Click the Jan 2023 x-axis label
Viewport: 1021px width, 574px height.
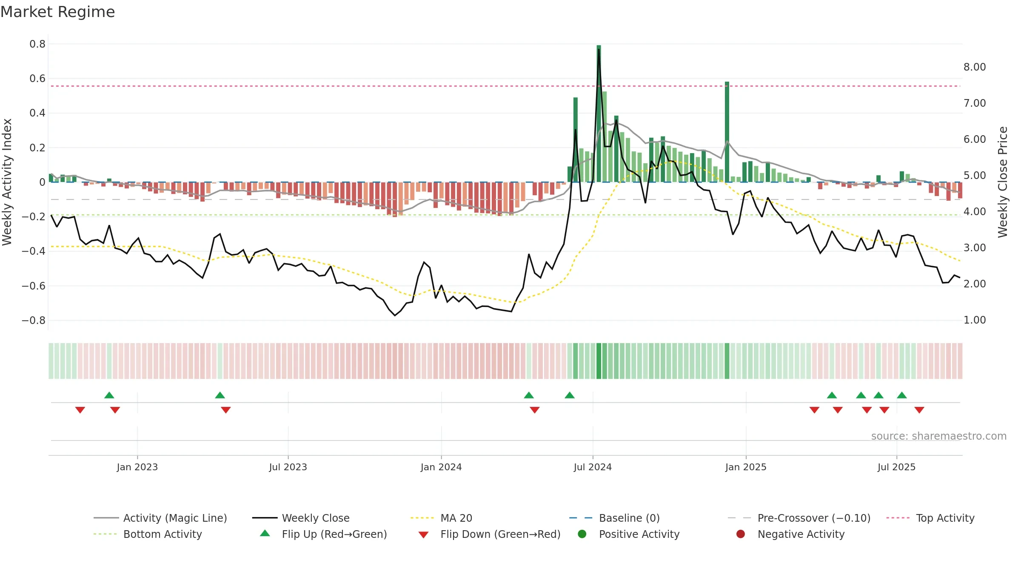coord(137,467)
